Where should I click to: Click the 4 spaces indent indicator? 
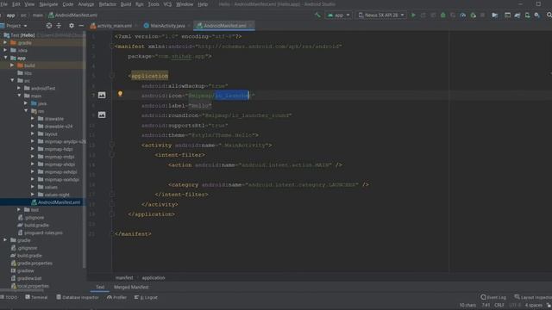534,305
